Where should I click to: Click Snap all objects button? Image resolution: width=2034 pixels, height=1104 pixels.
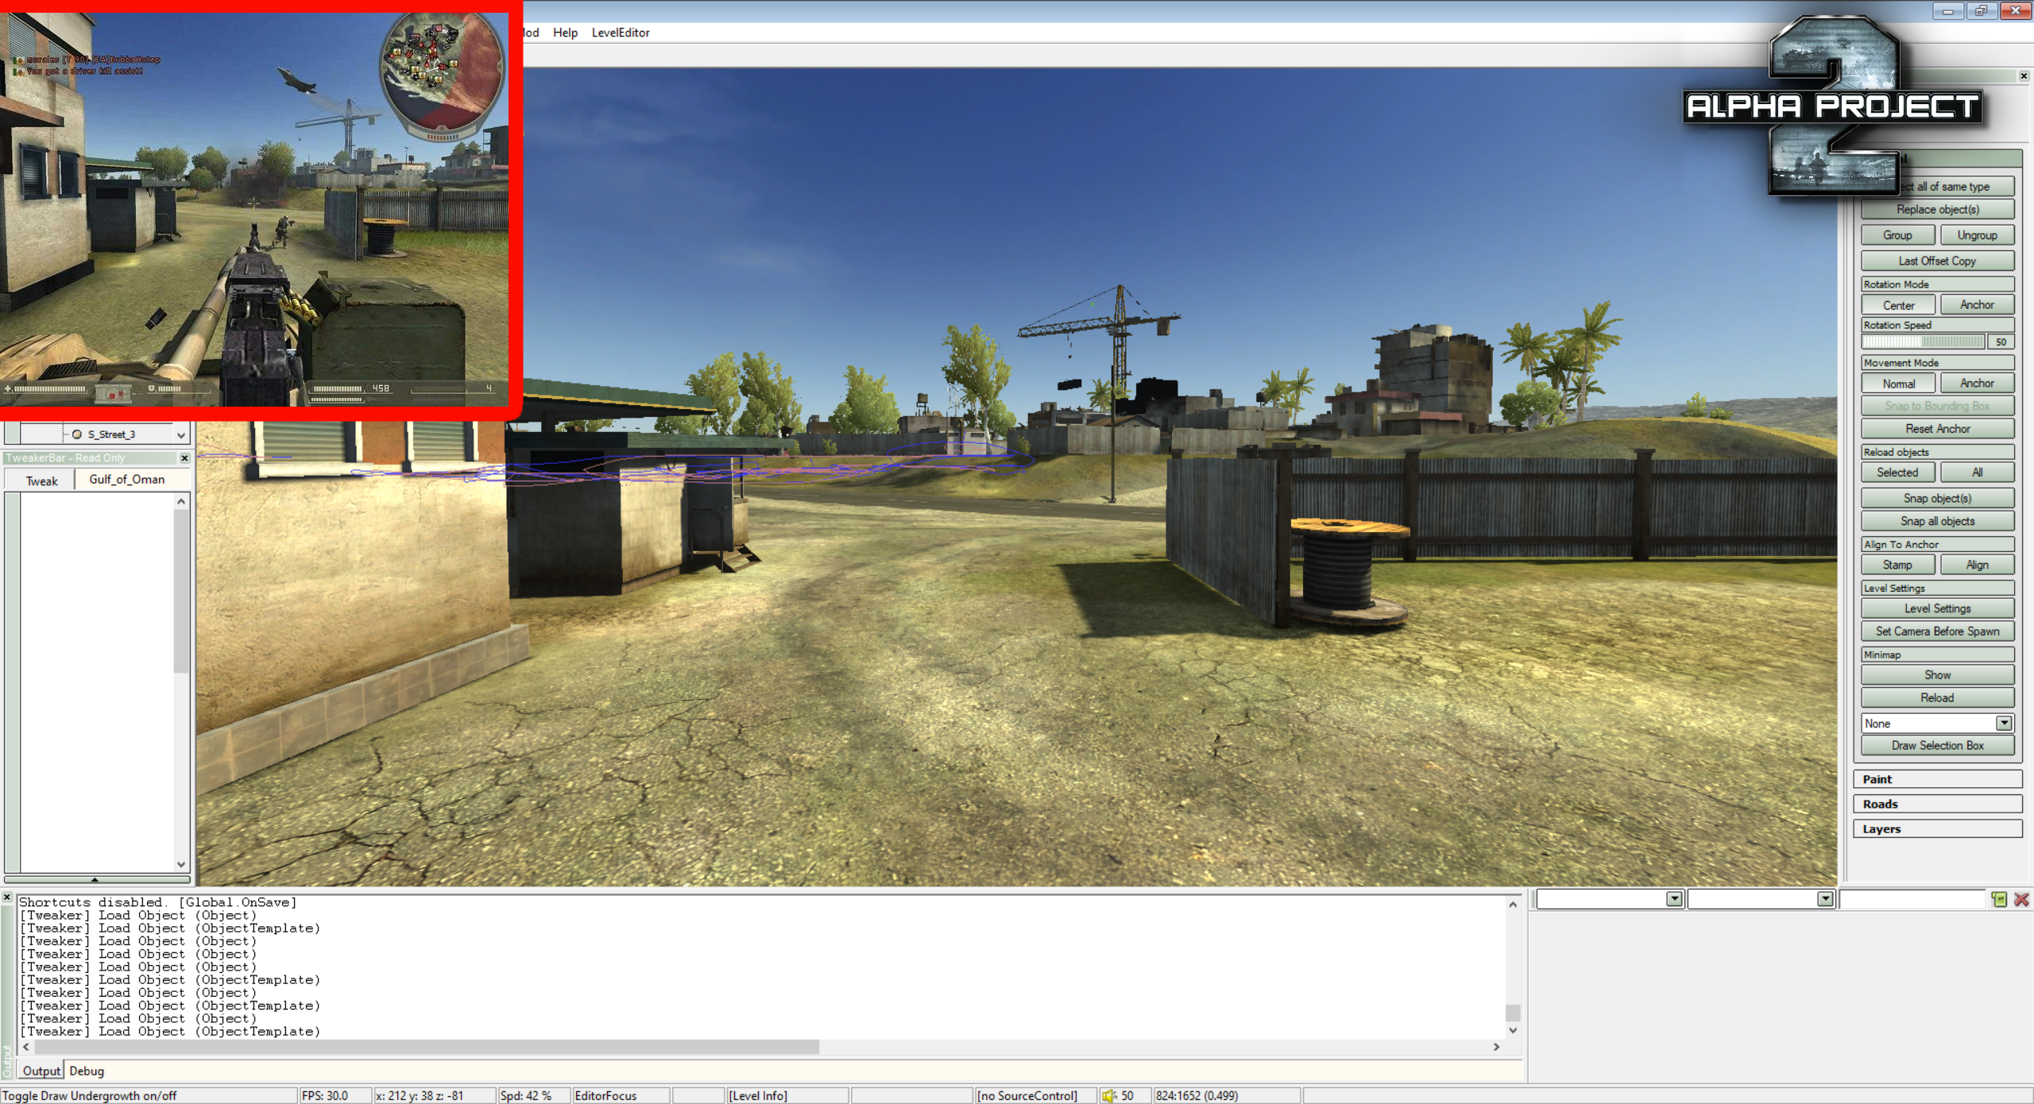click(x=1937, y=522)
